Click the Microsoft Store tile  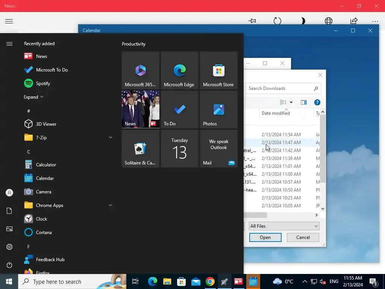coord(218,70)
